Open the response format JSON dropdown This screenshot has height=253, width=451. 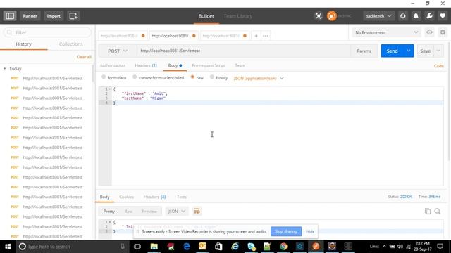[x=177, y=212]
